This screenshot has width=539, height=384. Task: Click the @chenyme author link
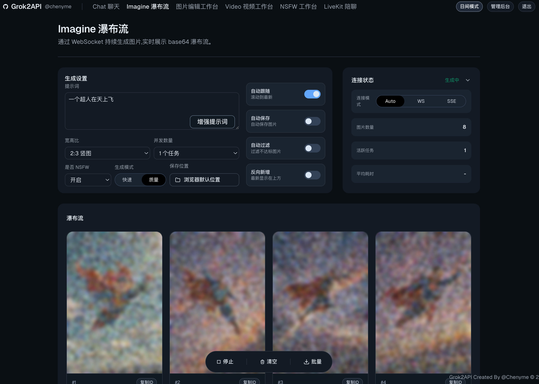(x=58, y=6)
